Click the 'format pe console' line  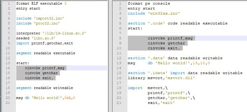(149, 3)
